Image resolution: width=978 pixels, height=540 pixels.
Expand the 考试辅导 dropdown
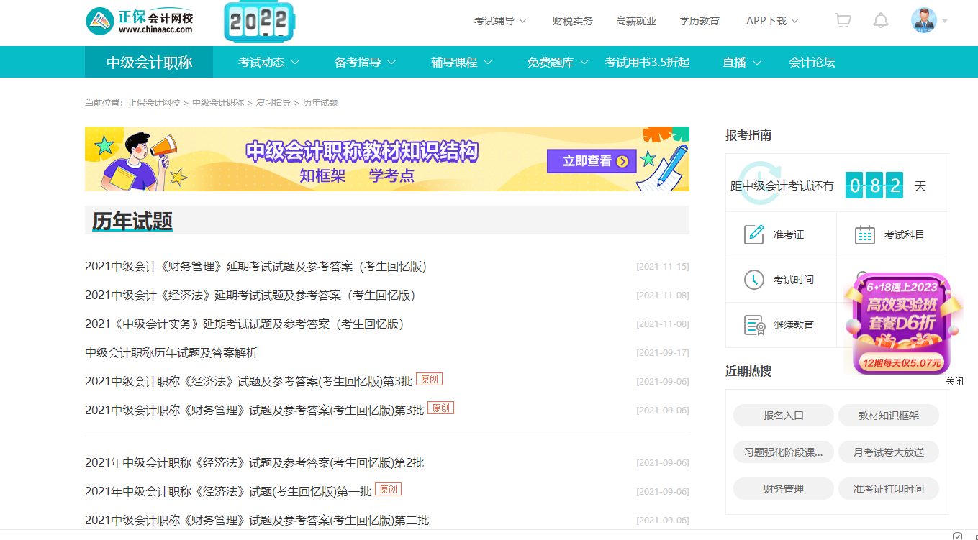[x=495, y=22]
